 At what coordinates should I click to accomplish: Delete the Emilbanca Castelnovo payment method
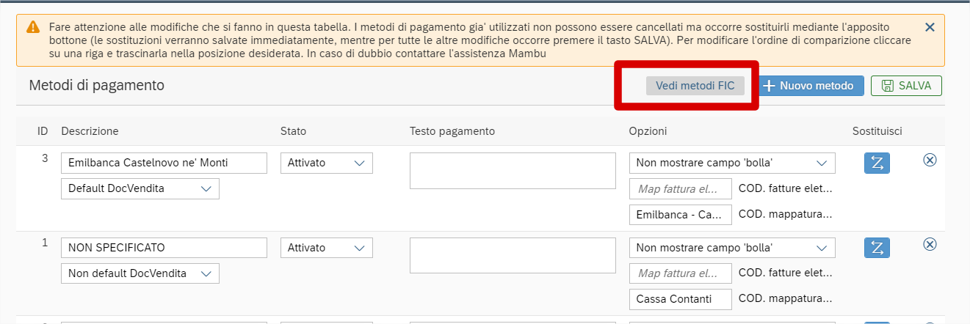930,160
